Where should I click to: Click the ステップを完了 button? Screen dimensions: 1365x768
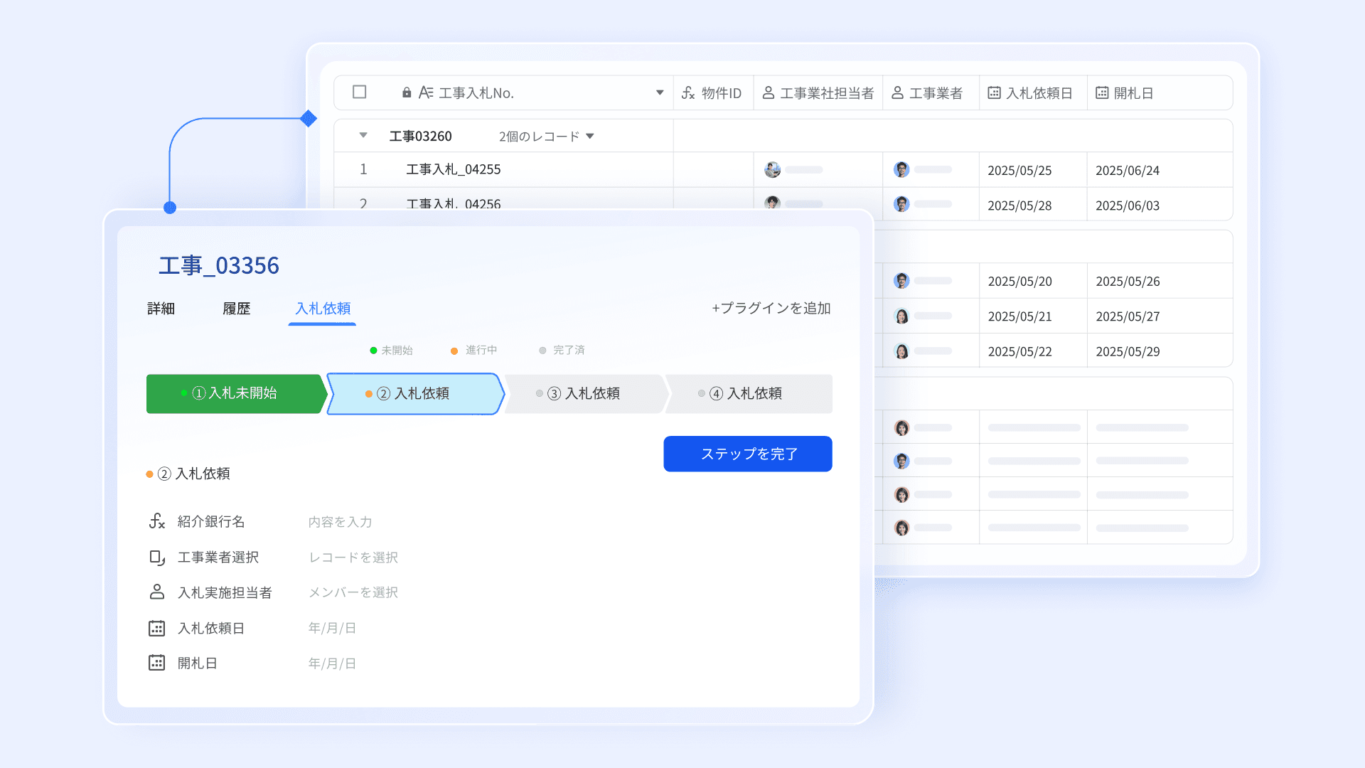(747, 454)
